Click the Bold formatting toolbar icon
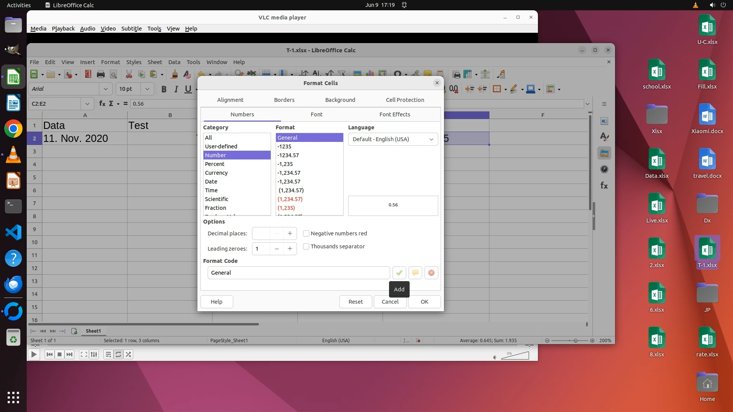 tap(164, 89)
